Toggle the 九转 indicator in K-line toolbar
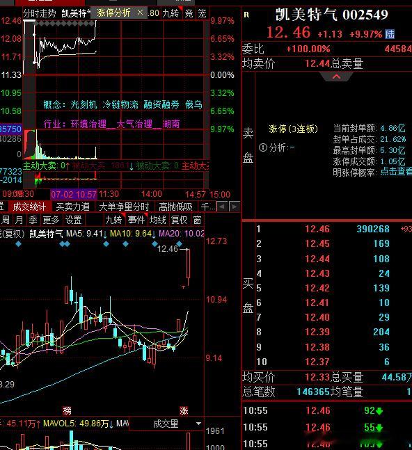 click(113, 220)
